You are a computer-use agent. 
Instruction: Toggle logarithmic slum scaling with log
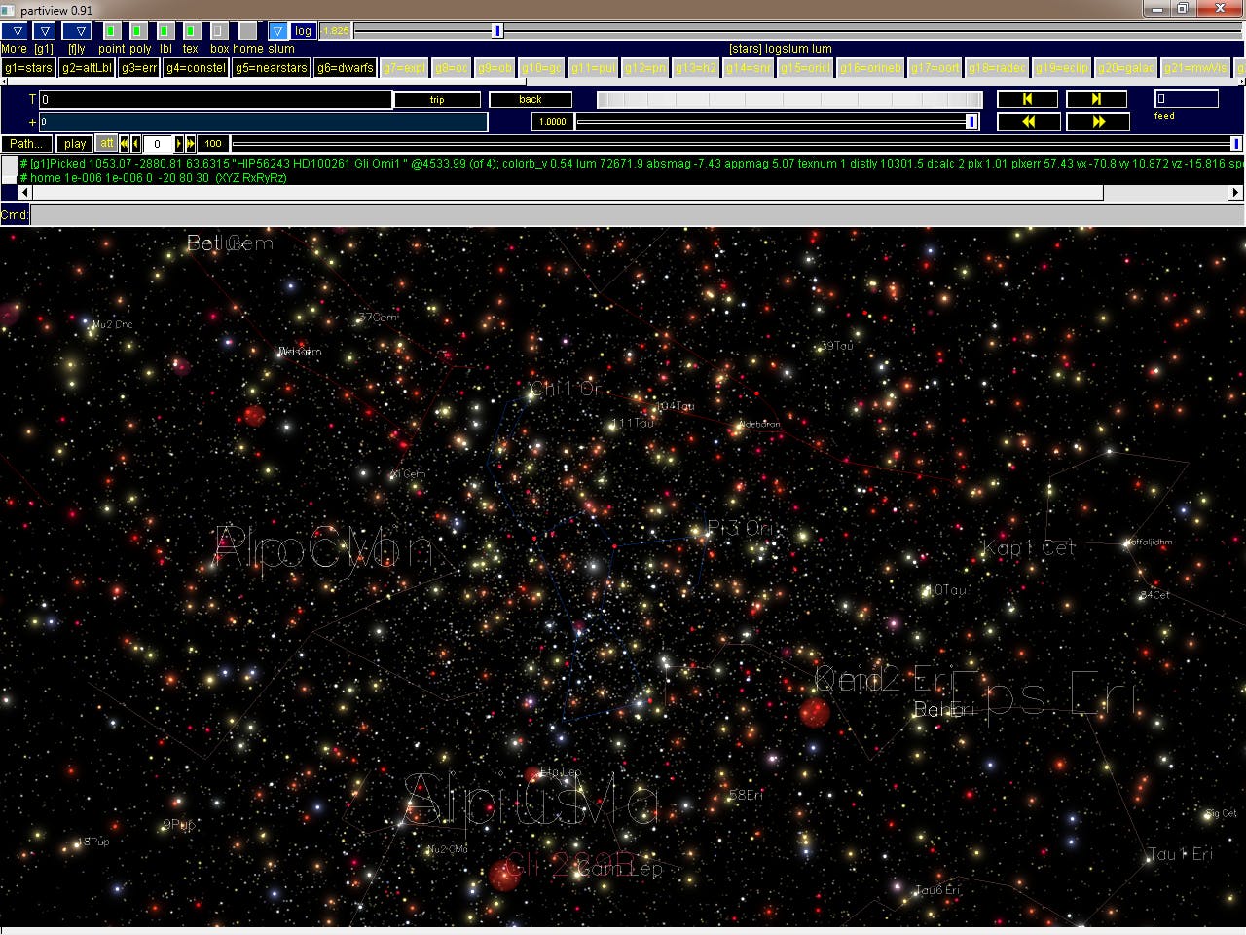click(x=303, y=30)
